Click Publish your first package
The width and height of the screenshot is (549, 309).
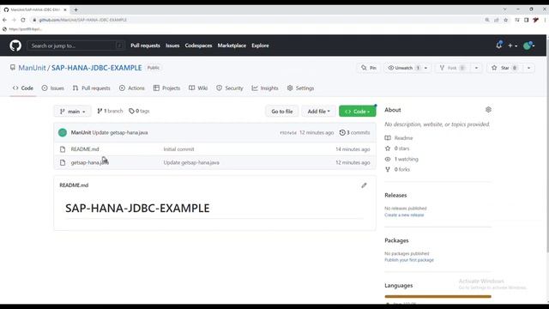coord(409,260)
